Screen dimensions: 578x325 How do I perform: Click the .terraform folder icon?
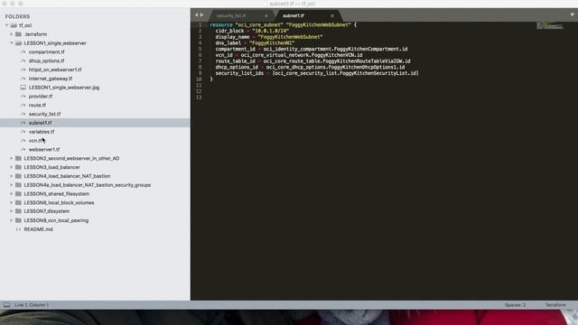click(x=18, y=34)
